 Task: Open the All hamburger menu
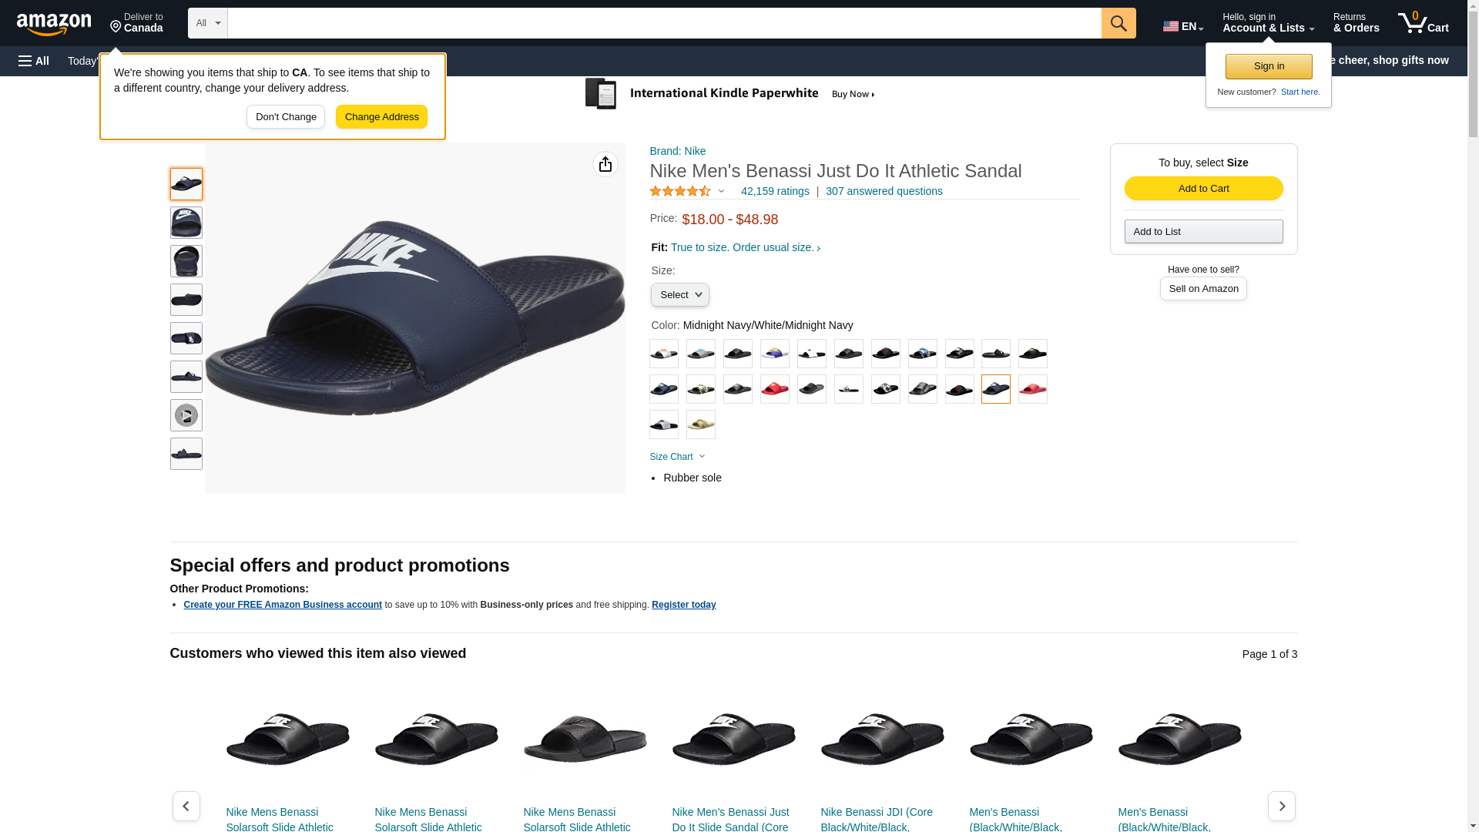[34, 61]
